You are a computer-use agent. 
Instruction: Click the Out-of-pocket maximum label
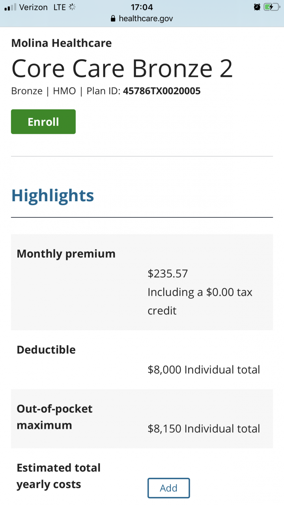tap(54, 417)
